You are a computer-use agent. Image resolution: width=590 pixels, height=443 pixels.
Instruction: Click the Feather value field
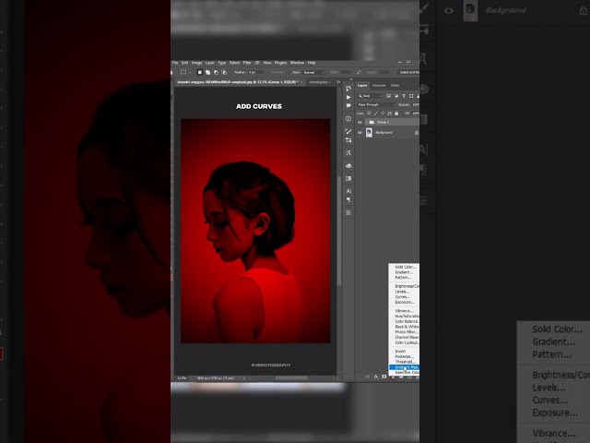[x=256, y=72]
